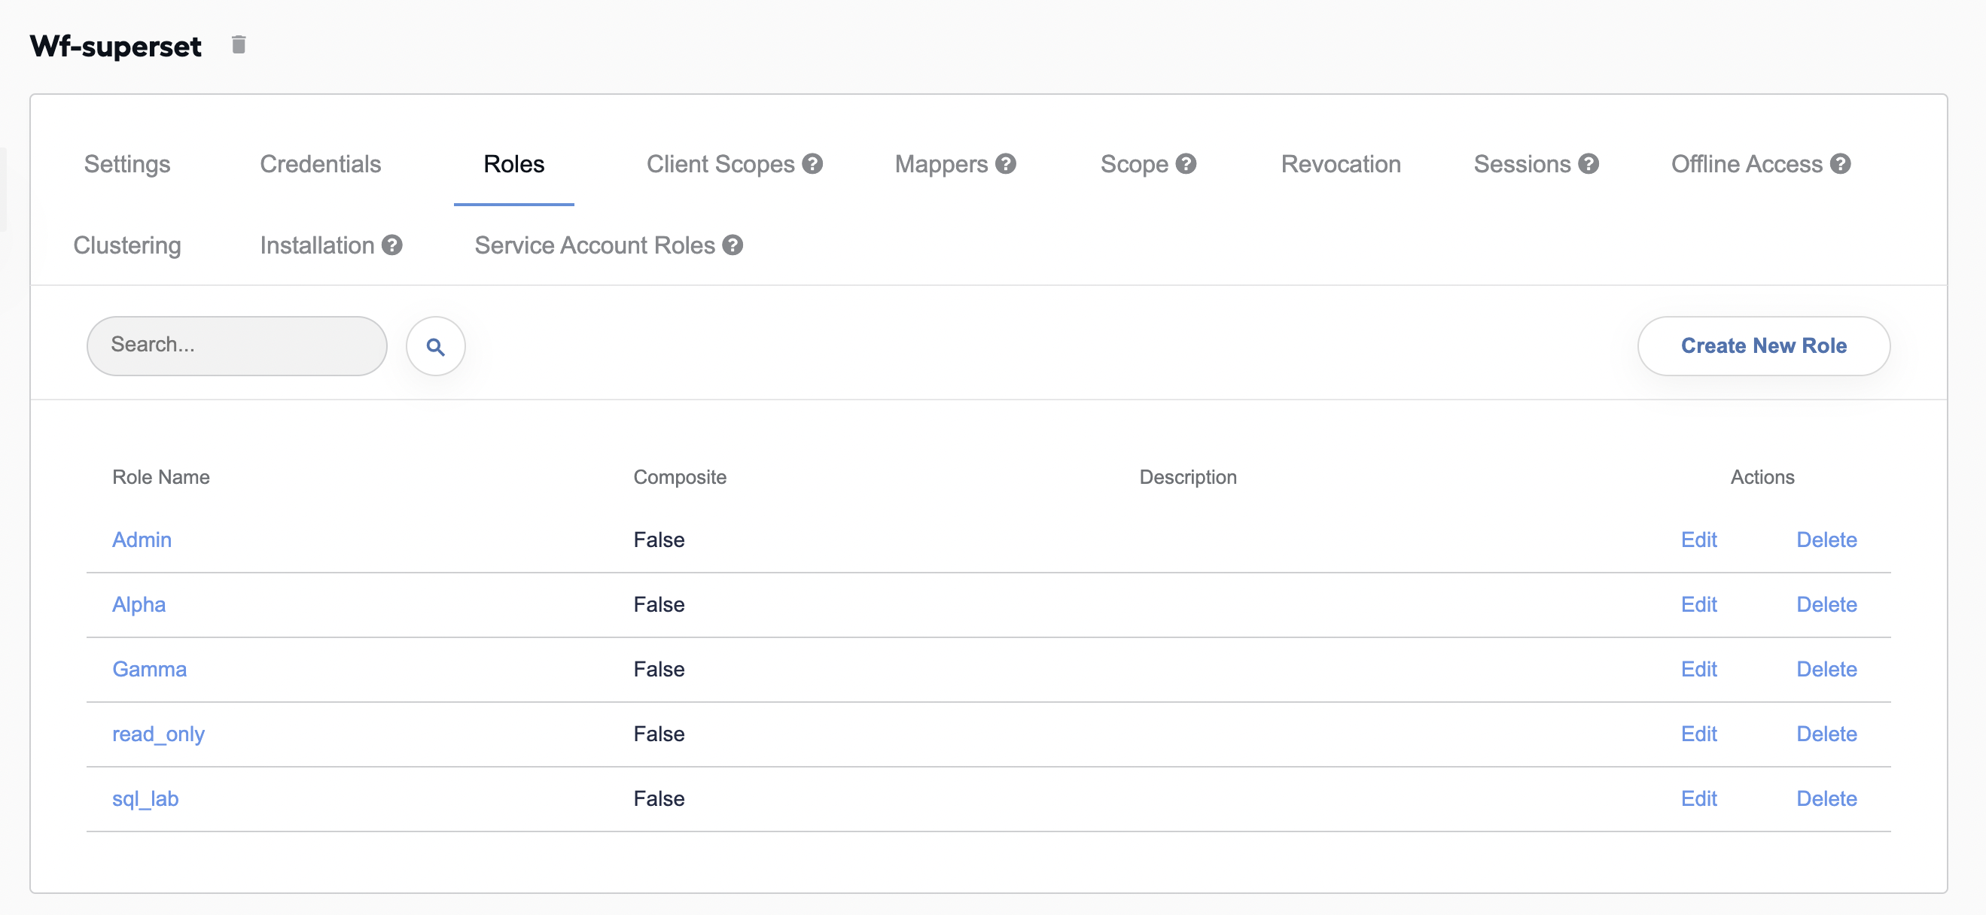
Task: Select the Roles tab
Action: pyautogui.click(x=514, y=163)
